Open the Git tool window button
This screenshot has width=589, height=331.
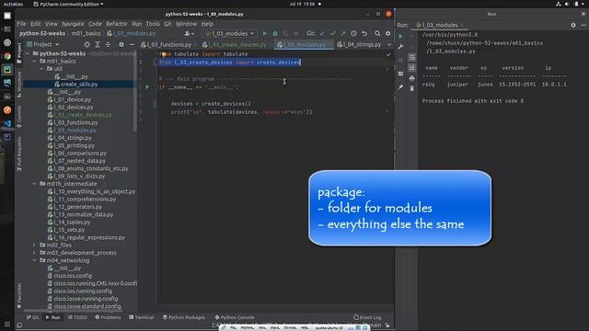point(32,317)
